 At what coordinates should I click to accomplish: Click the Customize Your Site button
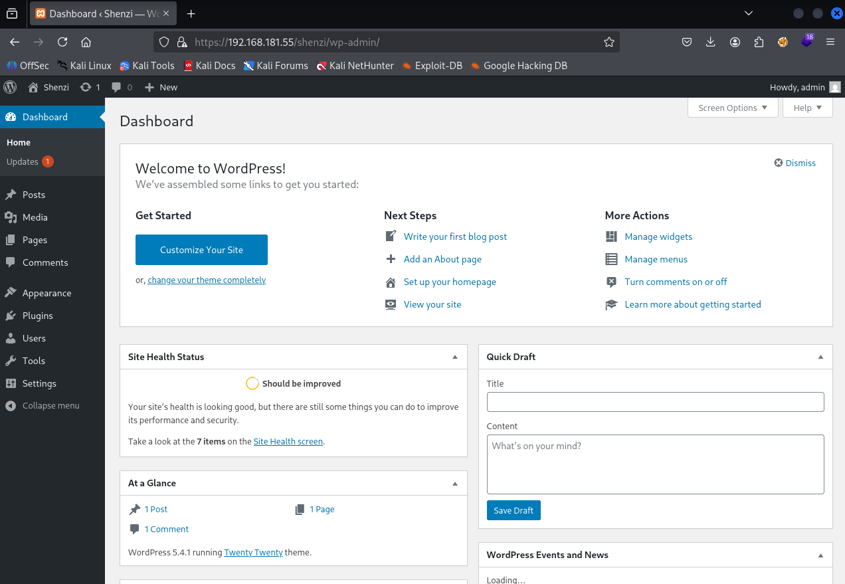point(201,250)
